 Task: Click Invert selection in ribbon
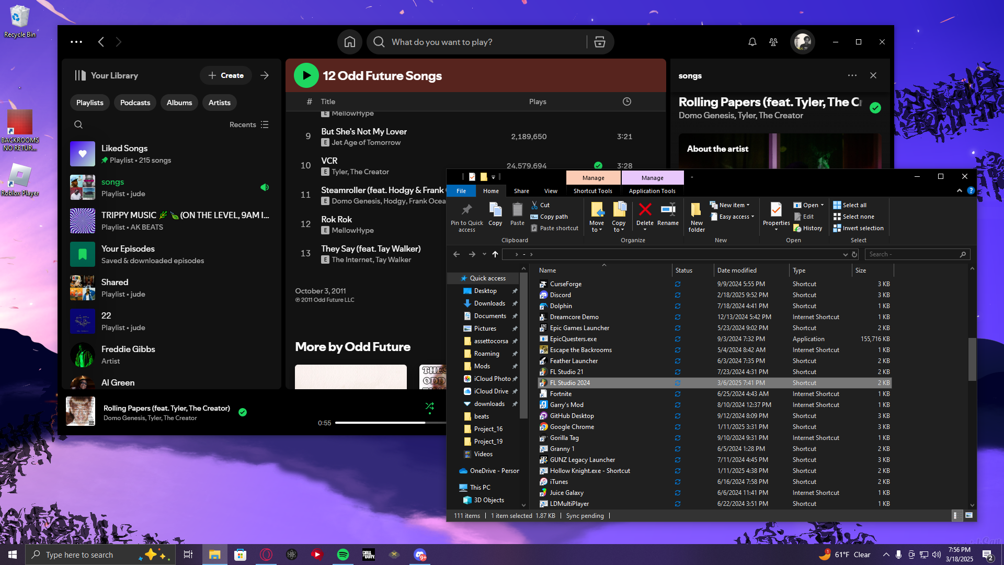[858, 228]
